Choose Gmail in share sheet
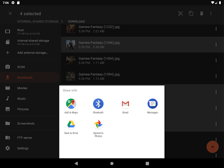The width and height of the screenshot is (224, 168). pos(126,106)
